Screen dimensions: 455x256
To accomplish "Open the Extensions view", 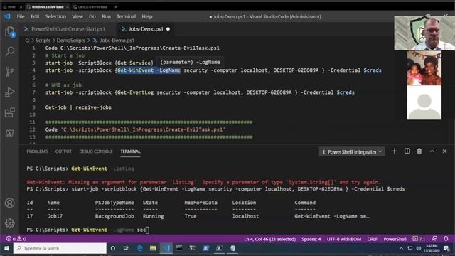I will click(9, 112).
